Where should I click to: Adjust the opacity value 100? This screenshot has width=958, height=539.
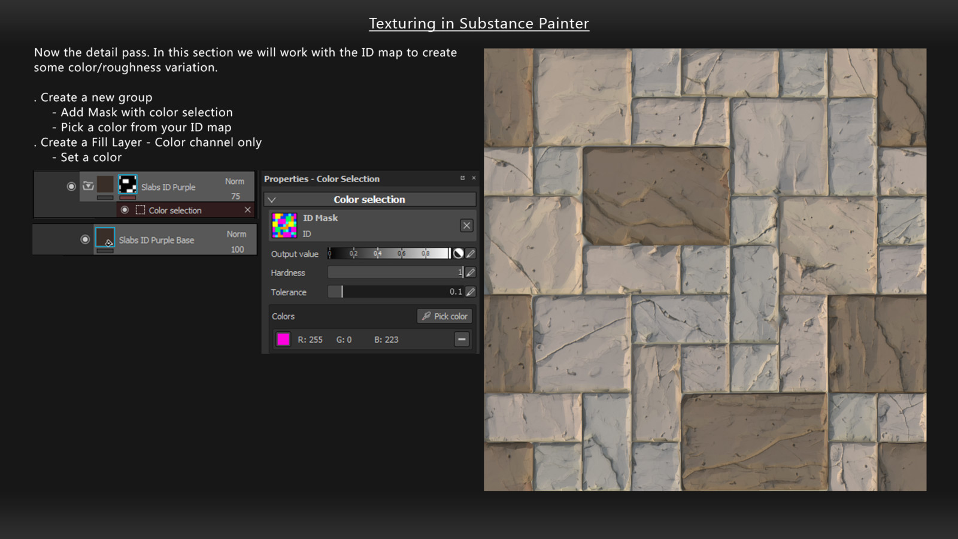[237, 249]
